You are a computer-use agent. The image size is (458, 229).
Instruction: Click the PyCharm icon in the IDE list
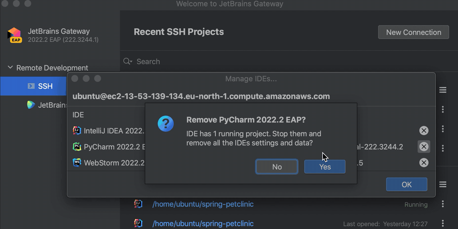[x=77, y=147]
